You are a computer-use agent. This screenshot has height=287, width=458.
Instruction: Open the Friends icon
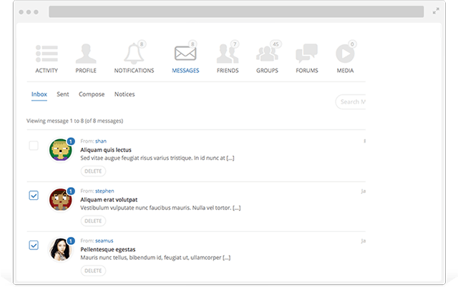tap(228, 54)
